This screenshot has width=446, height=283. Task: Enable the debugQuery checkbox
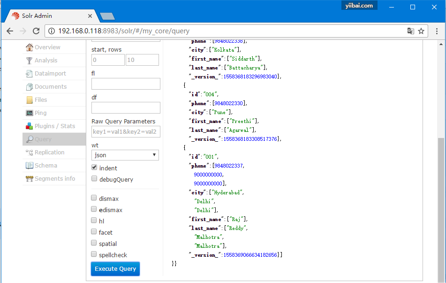pos(94,179)
